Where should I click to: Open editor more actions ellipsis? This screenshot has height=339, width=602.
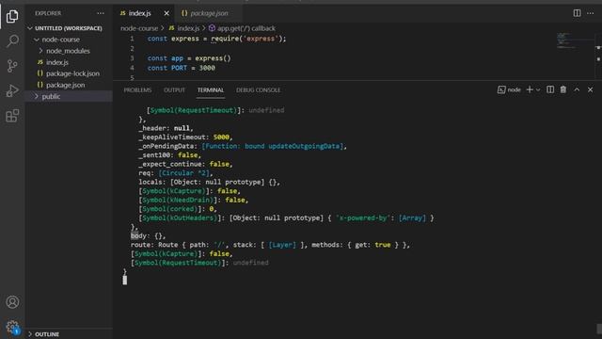click(591, 13)
